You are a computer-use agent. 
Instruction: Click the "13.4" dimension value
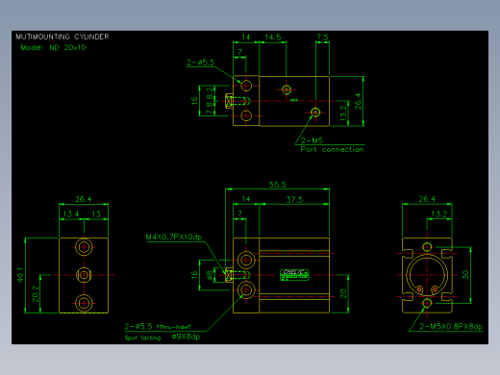click(71, 213)
